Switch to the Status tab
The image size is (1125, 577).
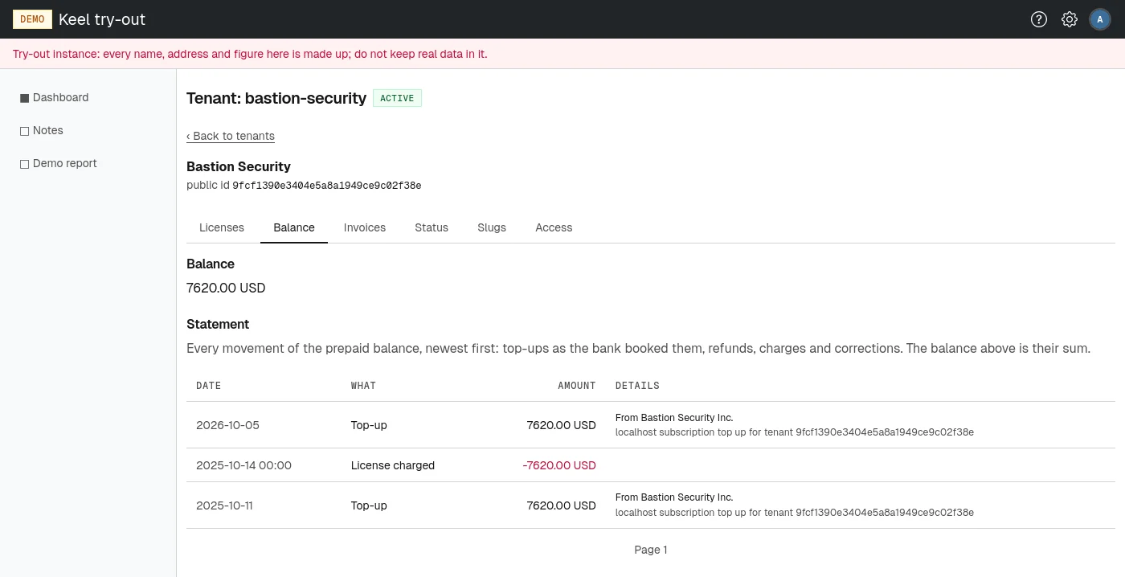[432, 227]
